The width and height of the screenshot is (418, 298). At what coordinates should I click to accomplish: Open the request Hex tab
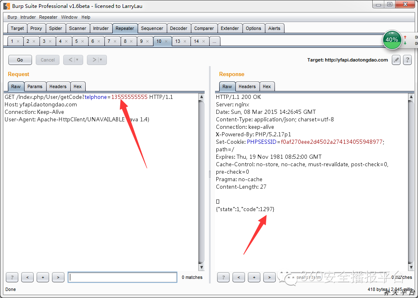click(x=78, y=86)
